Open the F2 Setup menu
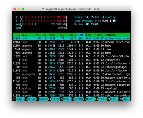This screenshot has height=118, width=143. [30, 99]
